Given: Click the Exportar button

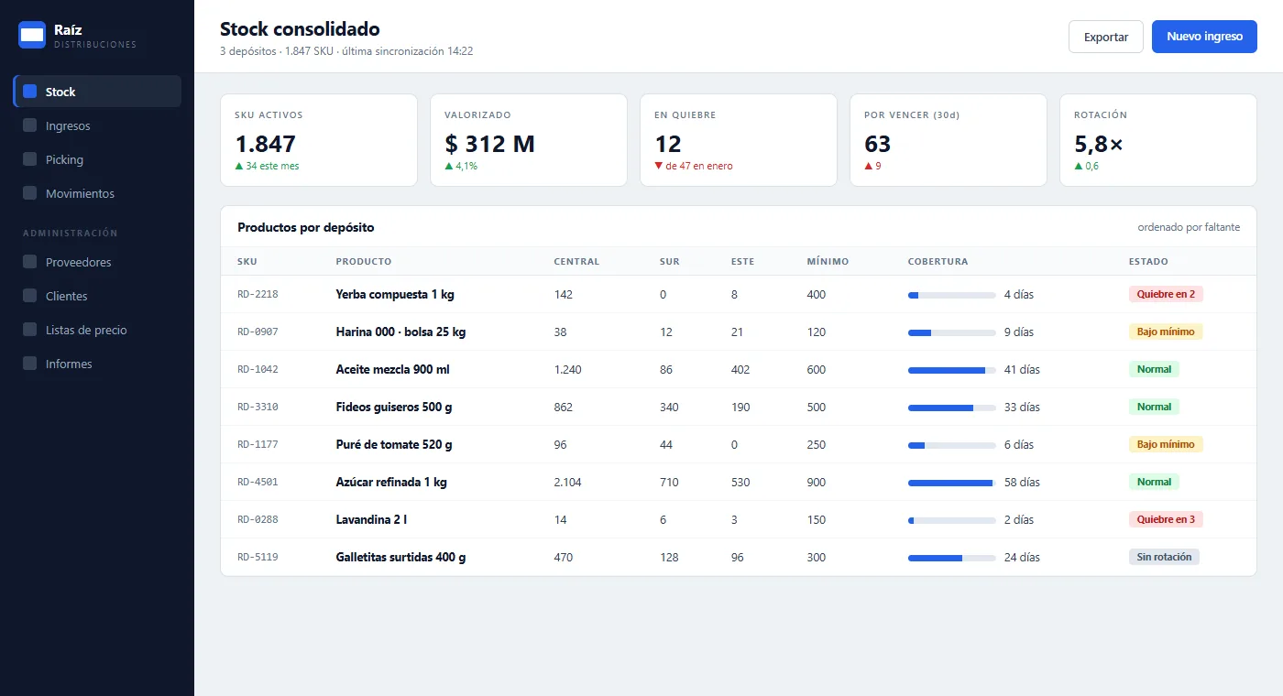Looking at the screenshot, I should click(x=1106, y=37).
